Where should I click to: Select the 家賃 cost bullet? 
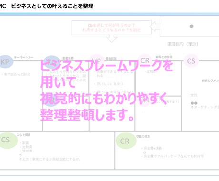point(24,143)
